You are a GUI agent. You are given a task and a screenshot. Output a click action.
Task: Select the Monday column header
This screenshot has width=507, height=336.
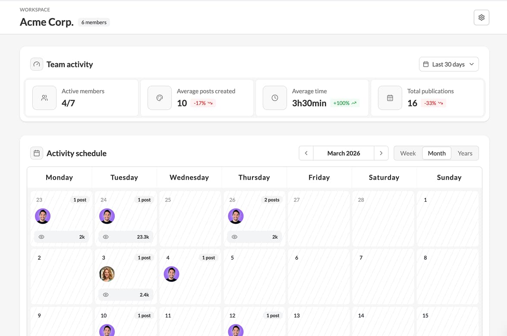tap(59, 178)
